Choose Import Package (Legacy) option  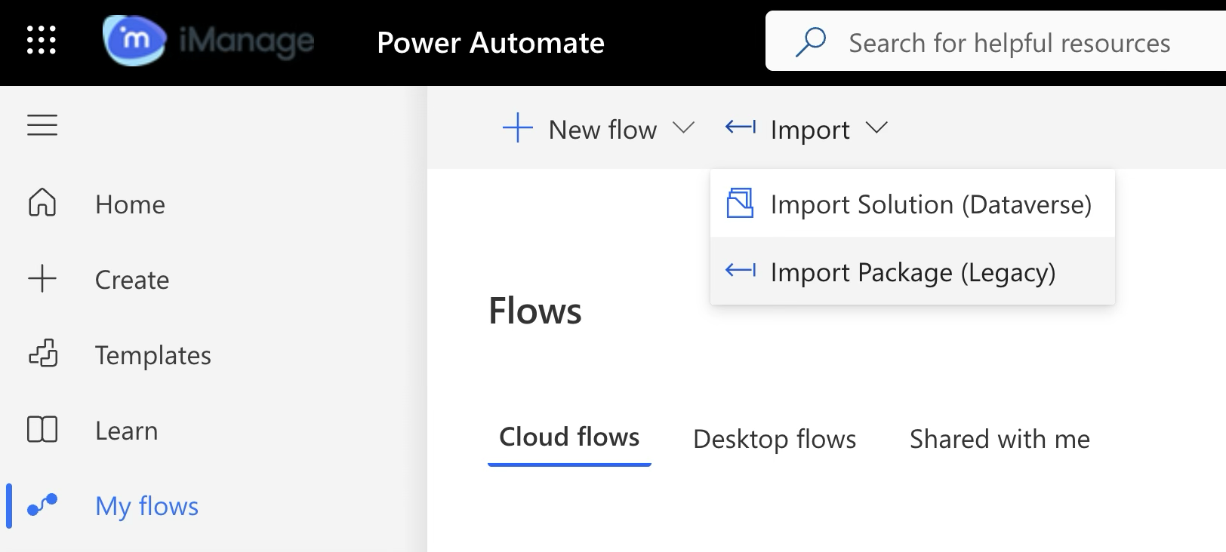click(x=913, y=271)
